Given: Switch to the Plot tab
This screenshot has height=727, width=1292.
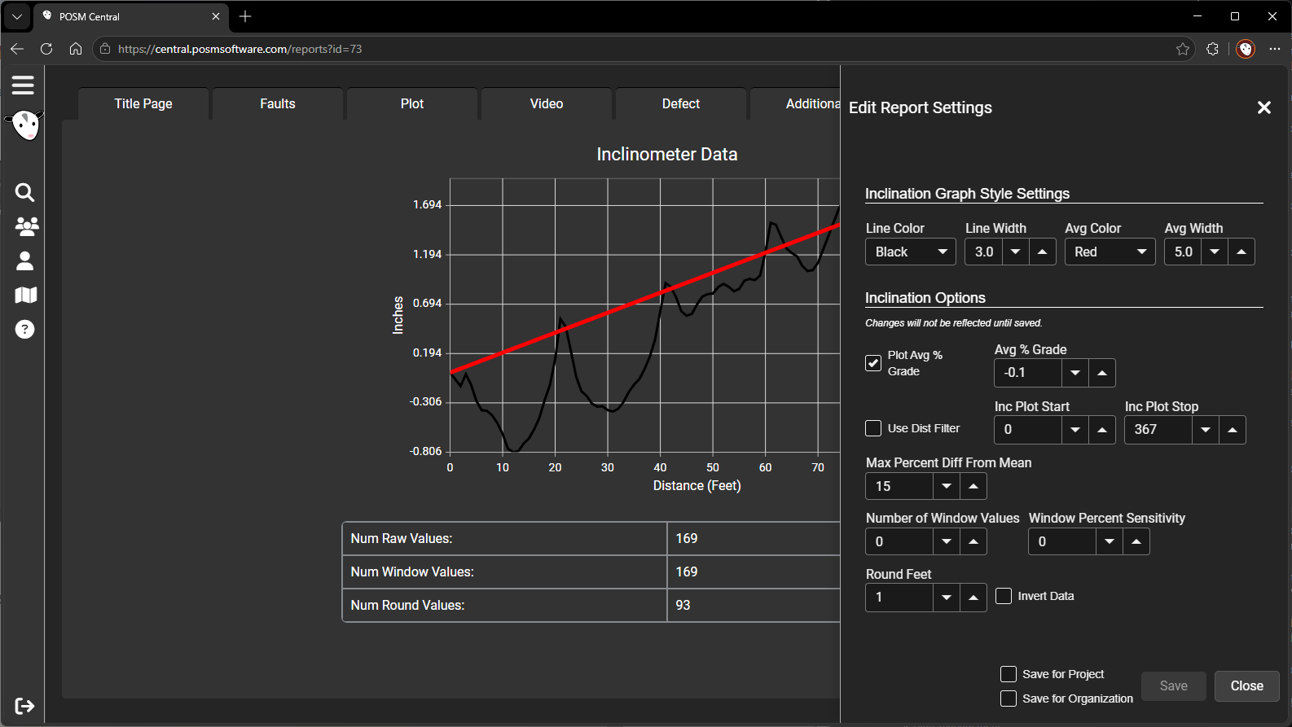Looking at the screenshot, I should click(x=412, y=103).
